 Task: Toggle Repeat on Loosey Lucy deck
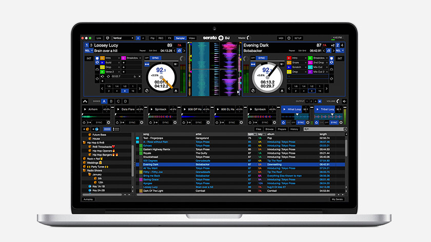click(143, 51)
